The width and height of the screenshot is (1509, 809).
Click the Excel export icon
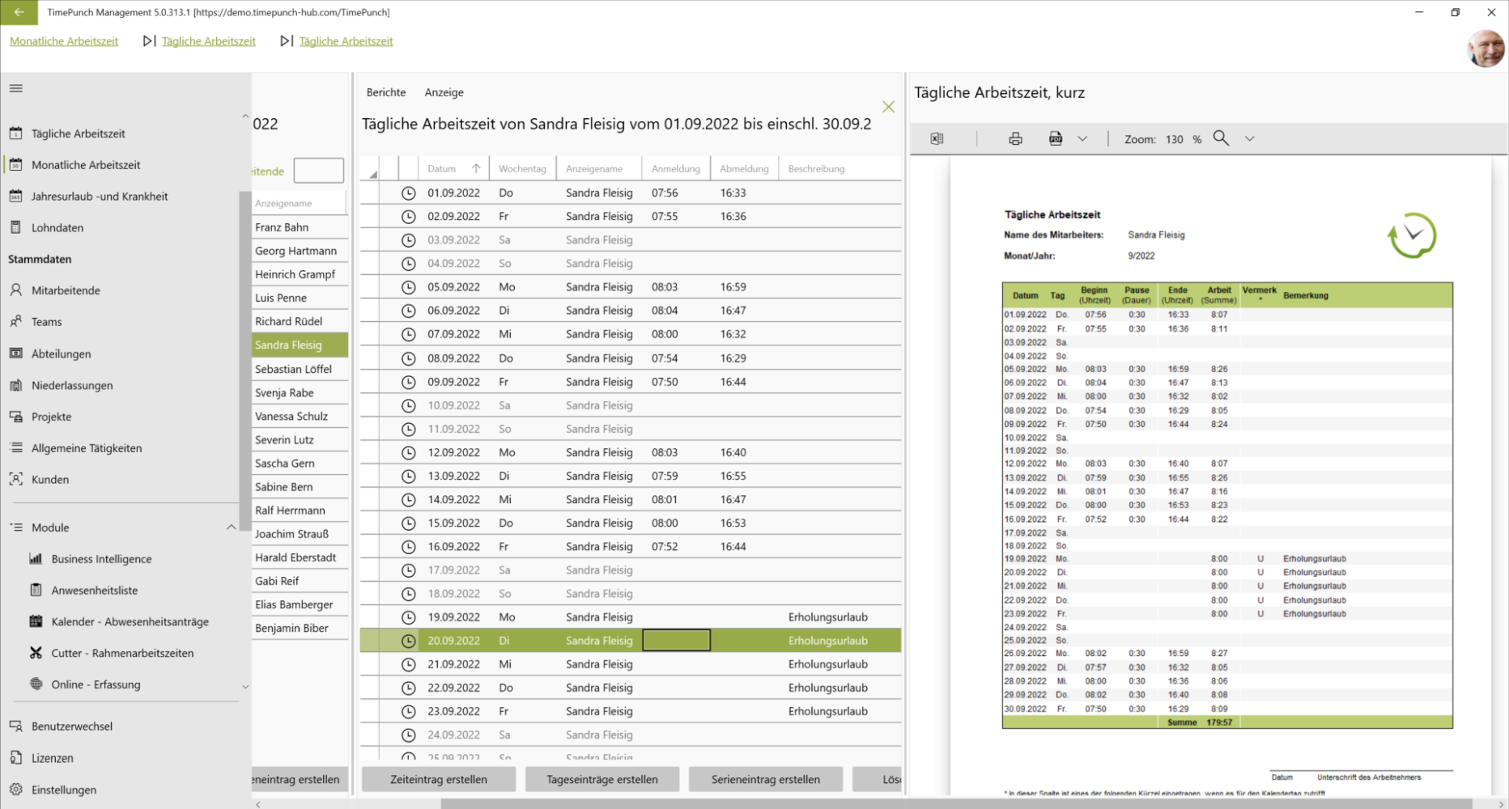(937, 139)
